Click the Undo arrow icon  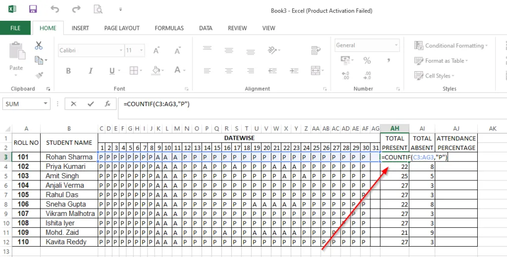click(54, 9)
